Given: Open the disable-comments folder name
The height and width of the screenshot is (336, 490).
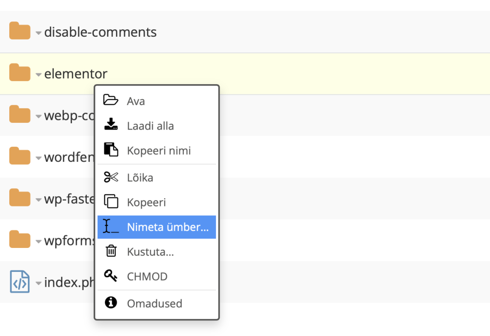Looking at the screenshot, I should [100, 32].
